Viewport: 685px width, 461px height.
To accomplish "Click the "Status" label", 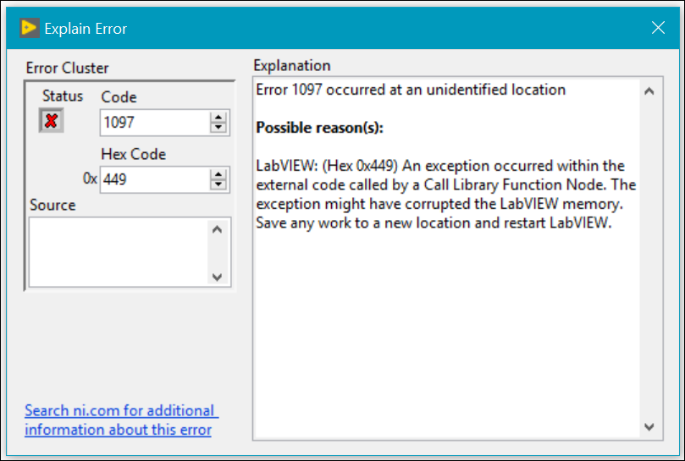I will point(63,96).
